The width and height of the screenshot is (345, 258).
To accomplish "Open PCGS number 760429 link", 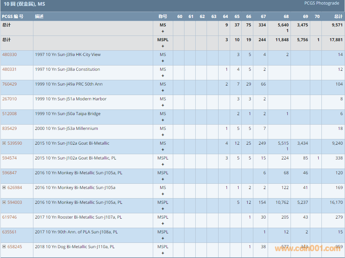I will pyautogui.click(x=9, y=84).
